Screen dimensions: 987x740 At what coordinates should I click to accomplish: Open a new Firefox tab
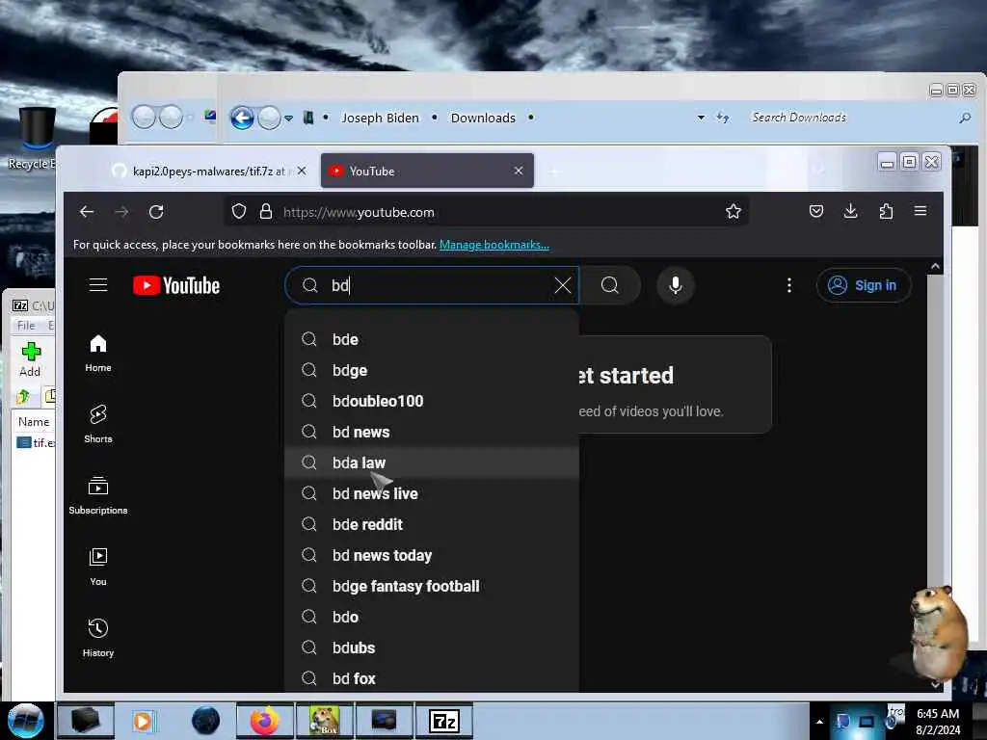point(554,172)
